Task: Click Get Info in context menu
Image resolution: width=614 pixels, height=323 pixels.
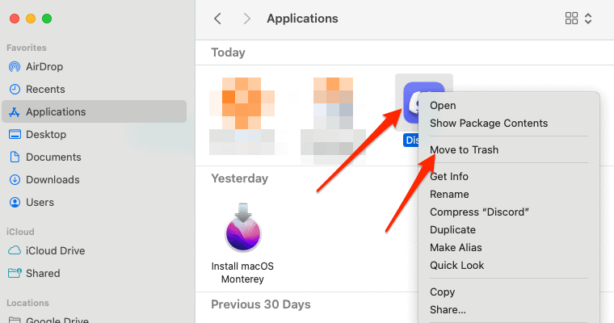Action: click(449, 177)
